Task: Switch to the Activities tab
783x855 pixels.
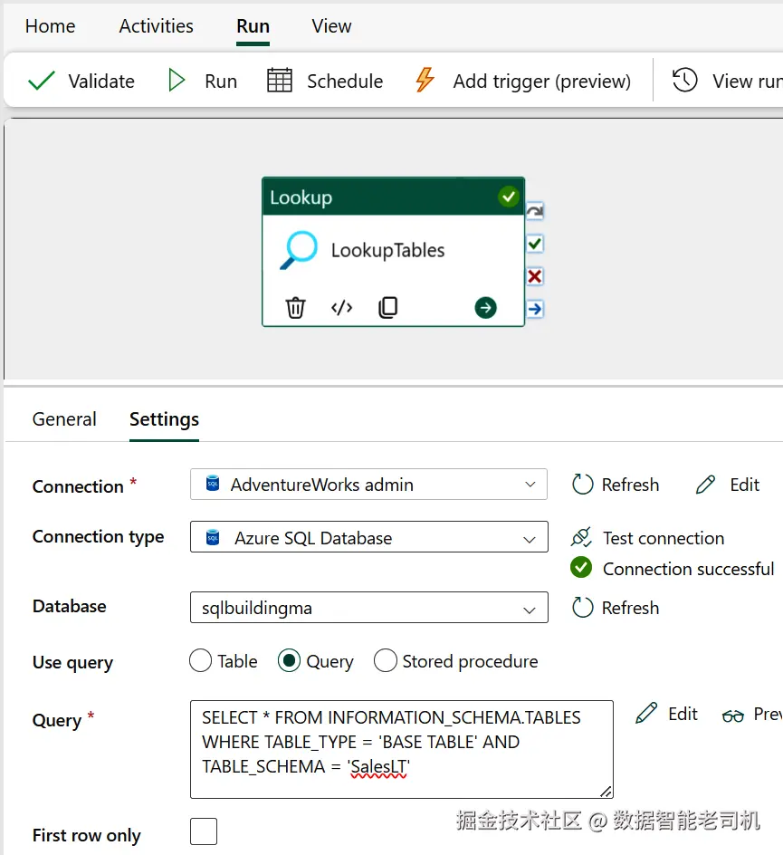Action: [156, 26]
